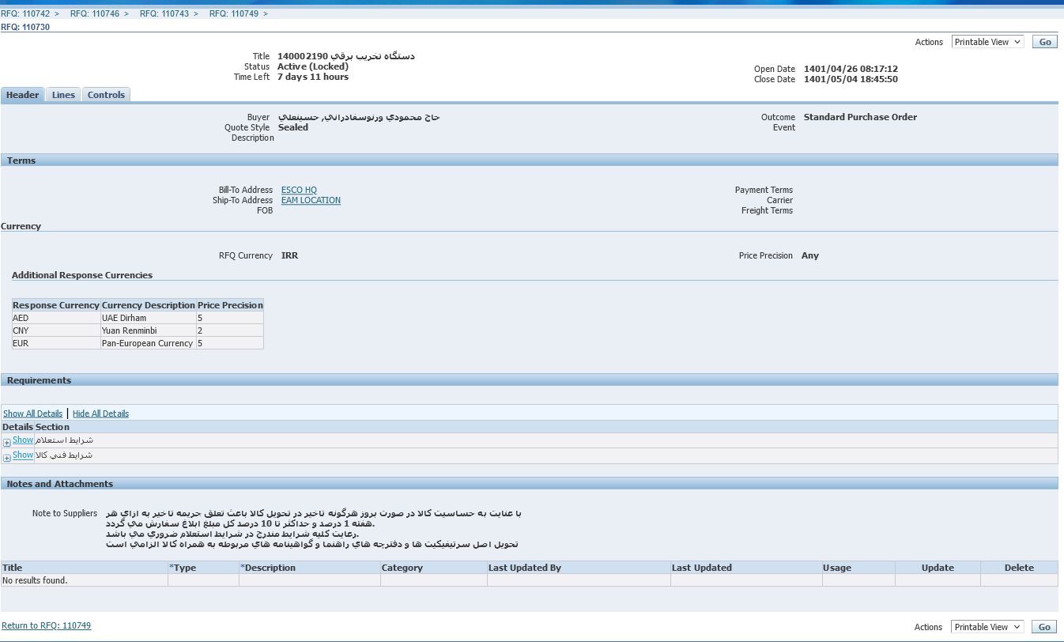This screenshot has height=642, width=1064.
Task: Select the IRR currency value
Action: [x=289, y=255]
